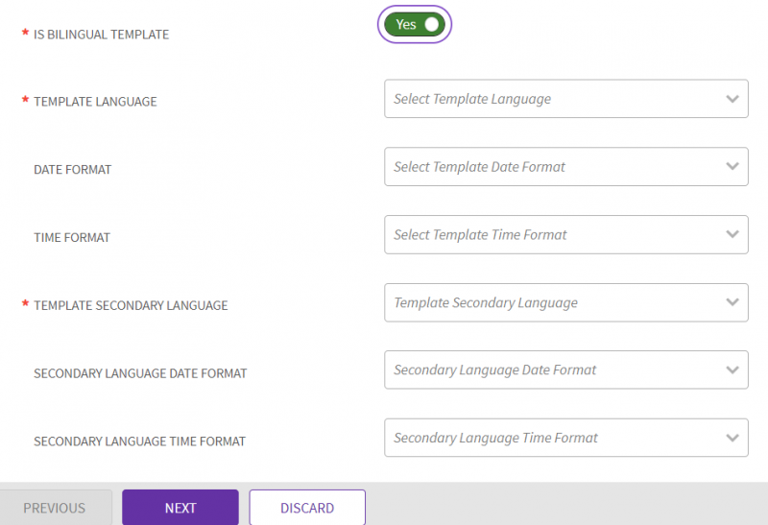Click the TIME FORMAT label

[72, 237]
